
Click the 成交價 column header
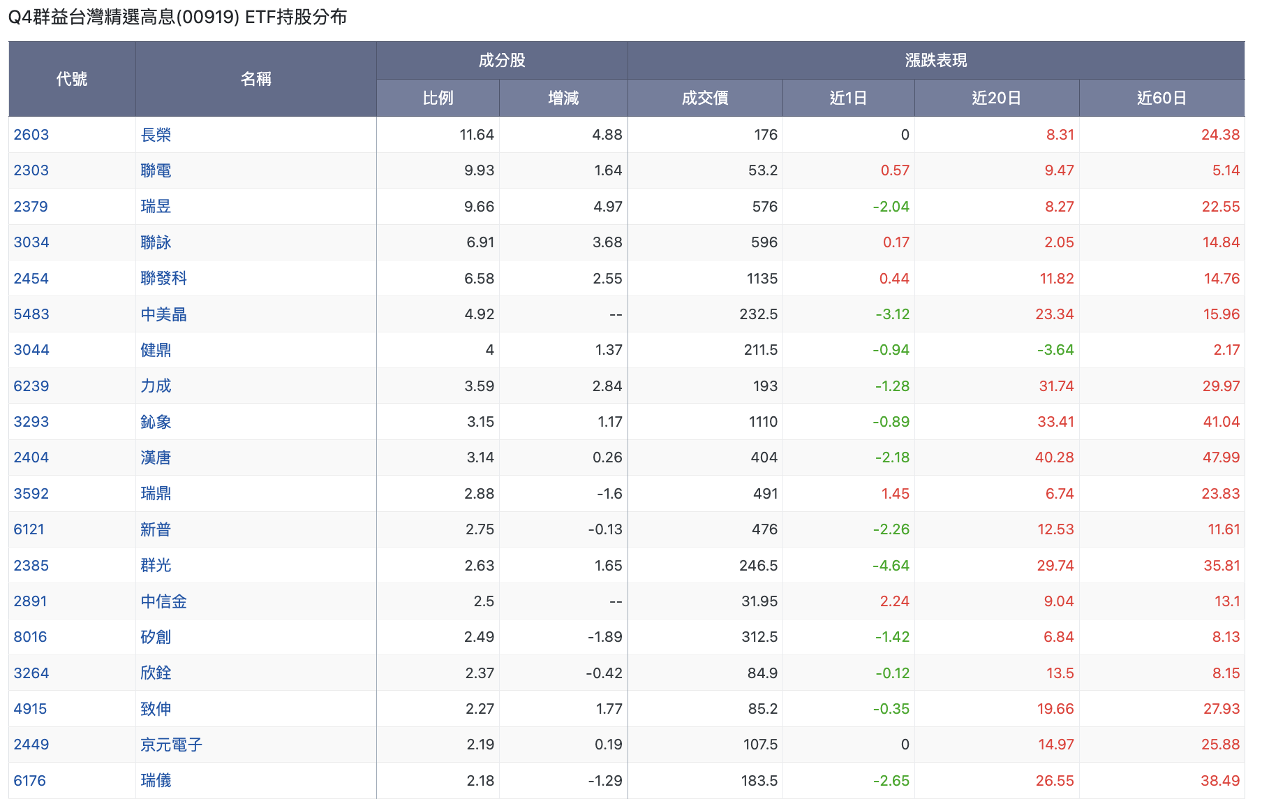coord(704,98)
